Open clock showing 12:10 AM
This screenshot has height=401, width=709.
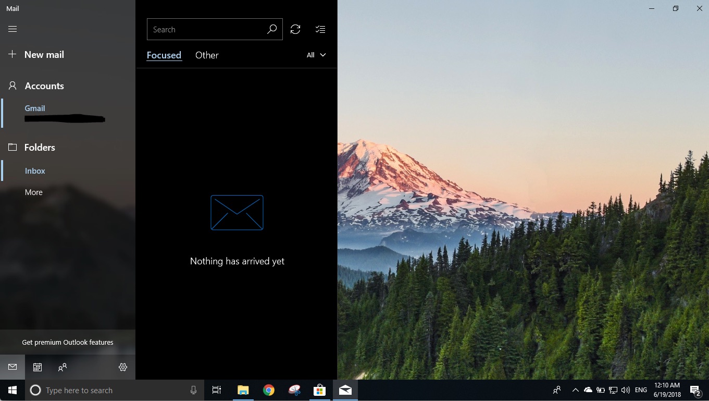pyautogui.click(x=668, y=390)
